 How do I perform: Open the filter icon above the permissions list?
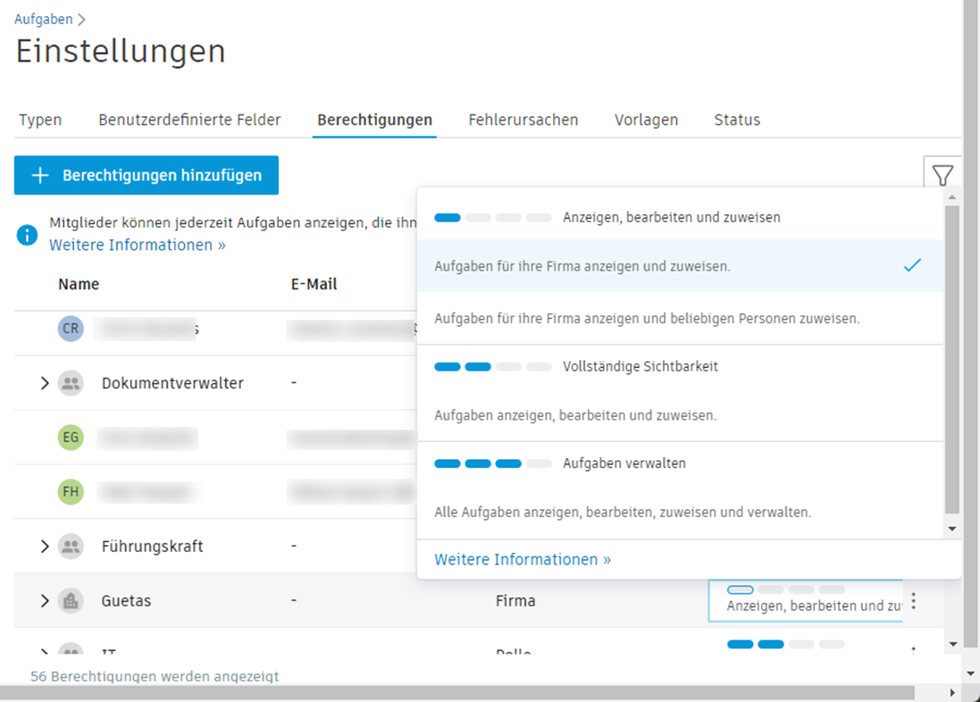(942, 175)
